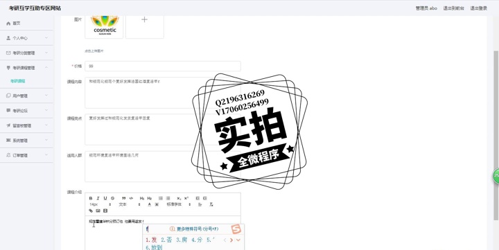The width and height of the screenshot is (499, 250).
Task: Insert a hyperlink via the link icon
Action: tap(91, 211)
